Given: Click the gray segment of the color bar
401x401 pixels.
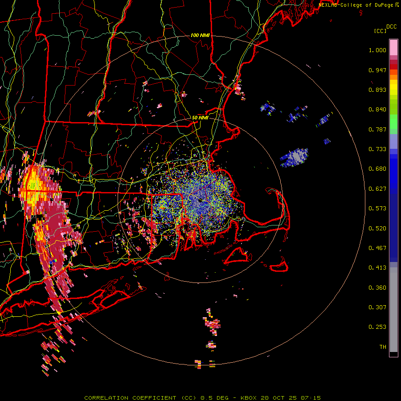Looking at the screenshot, I should [393, 310].
